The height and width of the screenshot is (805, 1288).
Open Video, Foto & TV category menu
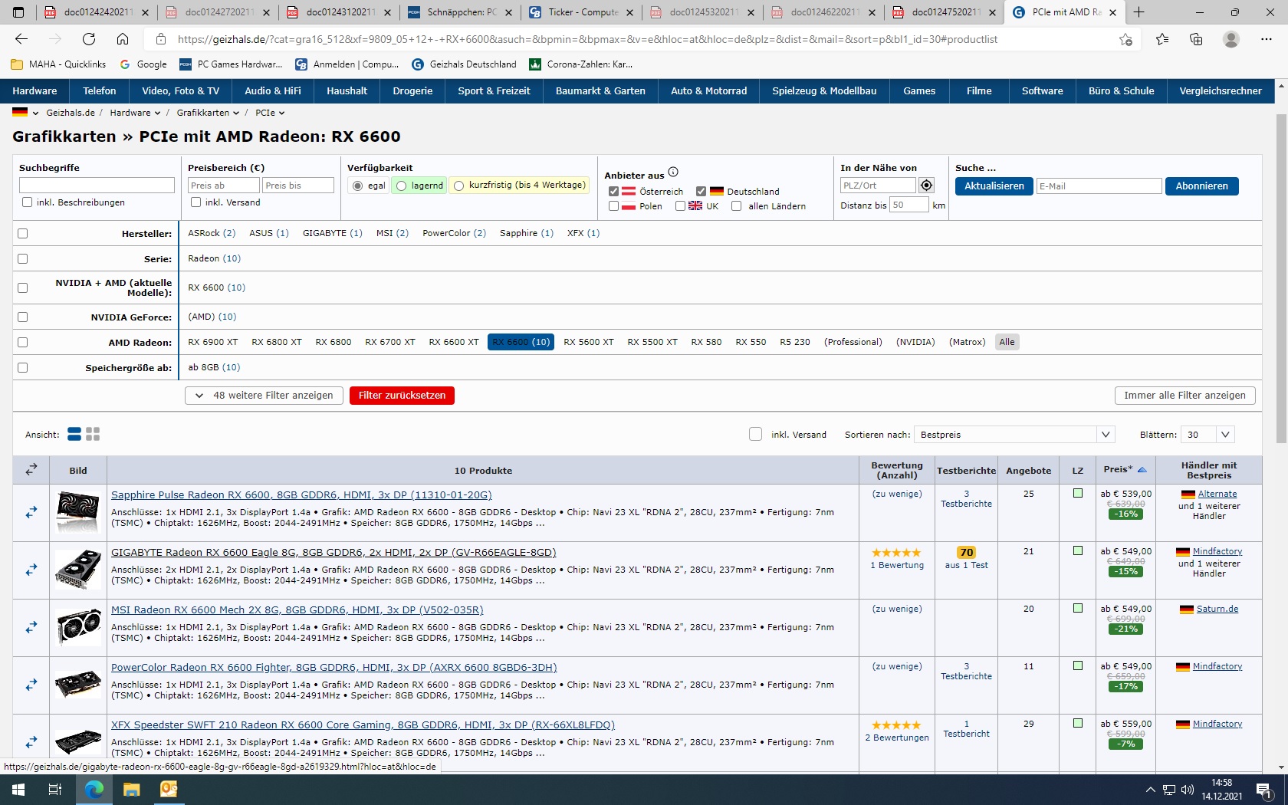pyautogui.click(x=180, y=90)
